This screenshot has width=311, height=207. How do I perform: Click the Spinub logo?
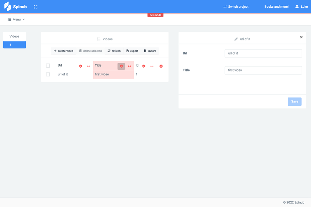pos(16,7)
